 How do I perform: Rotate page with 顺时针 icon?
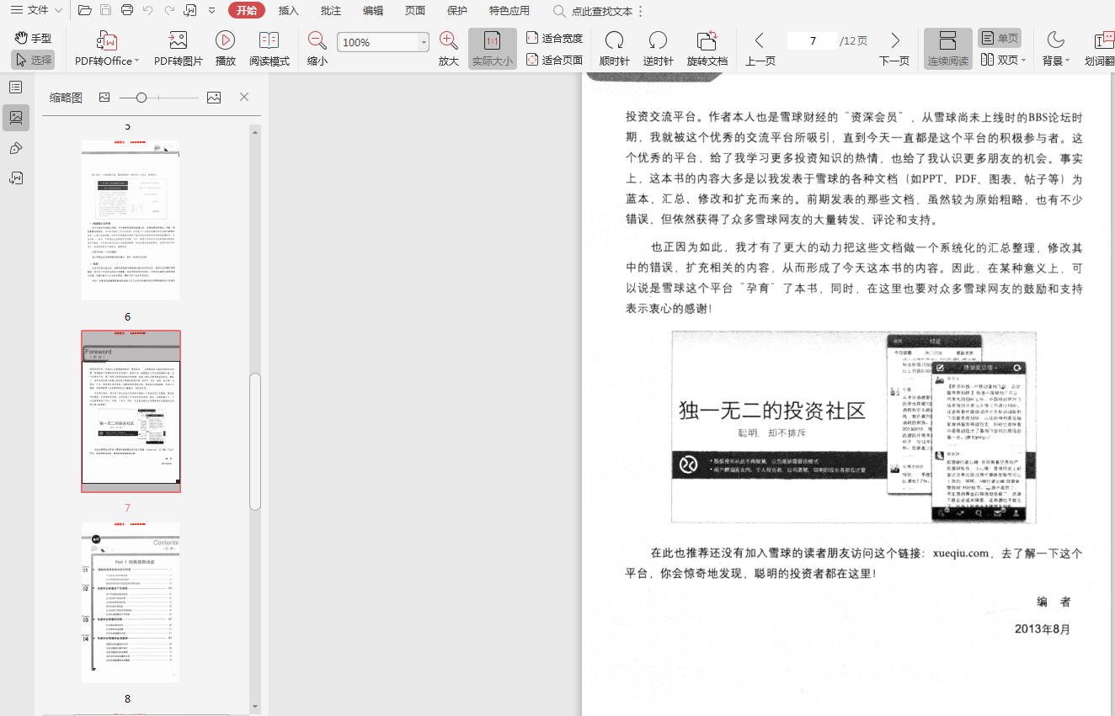pyautogui.click(x=614, y=40)
